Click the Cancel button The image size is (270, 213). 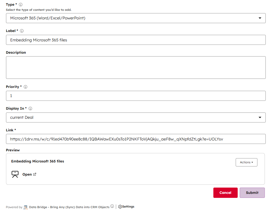225,193
